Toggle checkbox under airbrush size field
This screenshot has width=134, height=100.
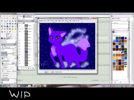pos(3,67)
